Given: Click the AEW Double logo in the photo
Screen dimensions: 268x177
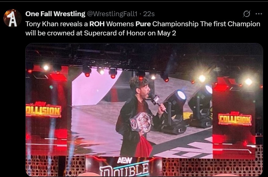Looking at the screenshot, I should pos(124,167).
